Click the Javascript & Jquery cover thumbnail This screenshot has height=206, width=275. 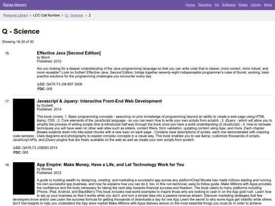[x=23, y=115]
